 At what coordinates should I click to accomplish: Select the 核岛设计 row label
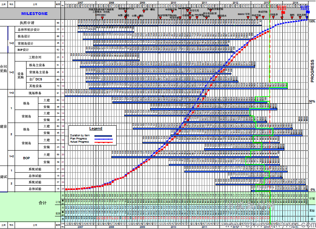tap(24, 36)
